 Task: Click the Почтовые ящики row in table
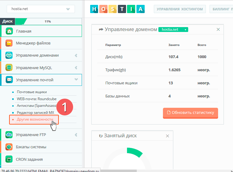point(157,83)
